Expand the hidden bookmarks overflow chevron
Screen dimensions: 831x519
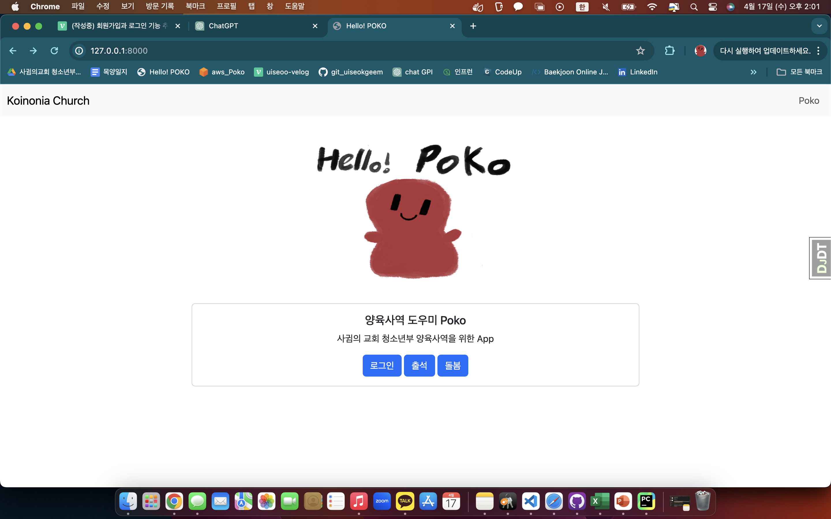[x=753, y=72]
